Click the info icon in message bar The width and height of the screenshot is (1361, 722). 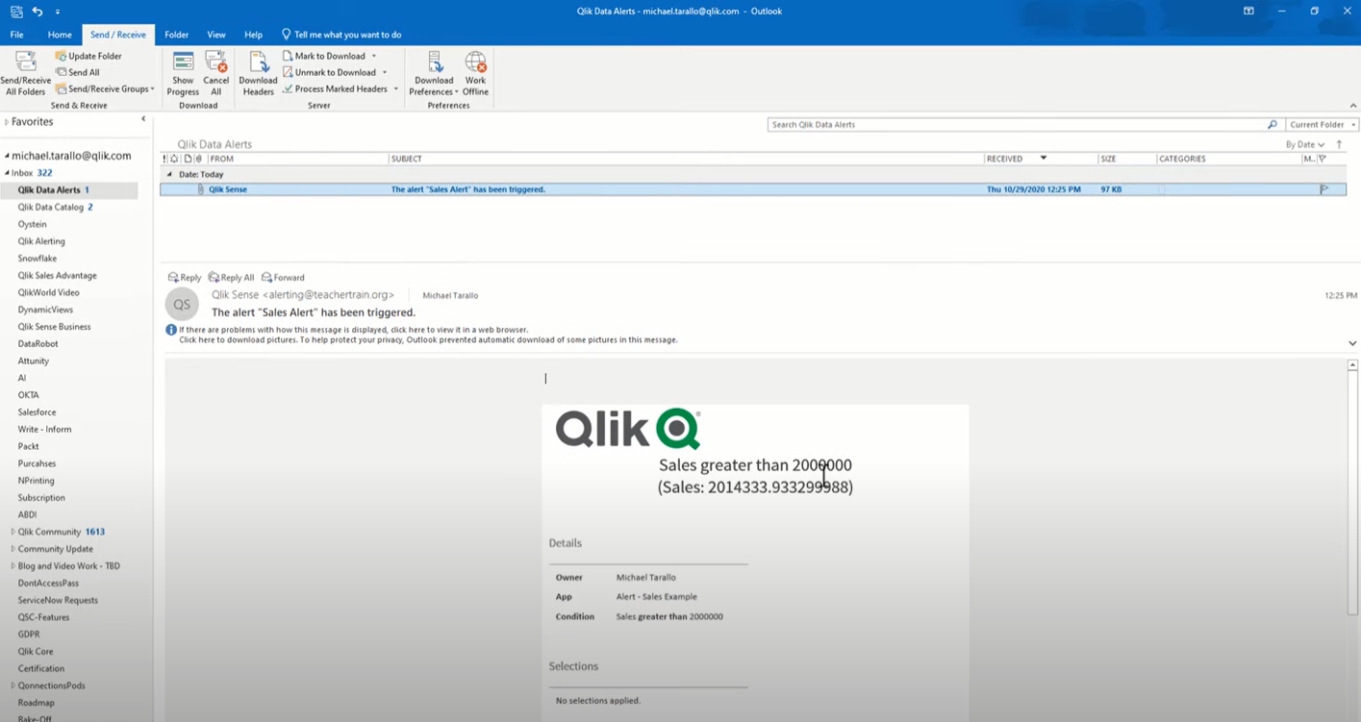coord(171,330)
